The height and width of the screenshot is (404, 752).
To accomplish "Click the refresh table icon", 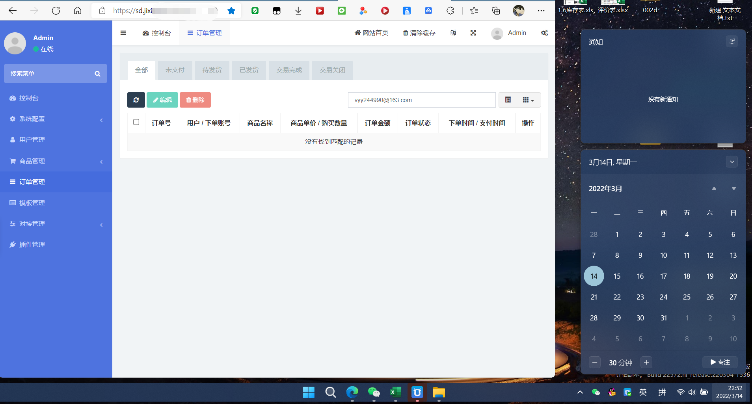I will pos(136,100).
